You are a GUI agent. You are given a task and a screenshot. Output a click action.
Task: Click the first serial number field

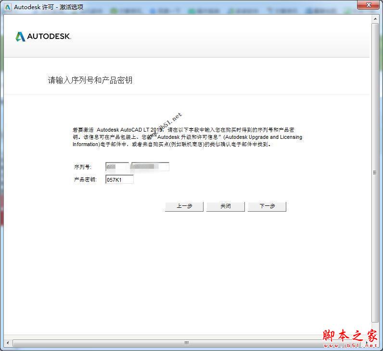(117, 167)
